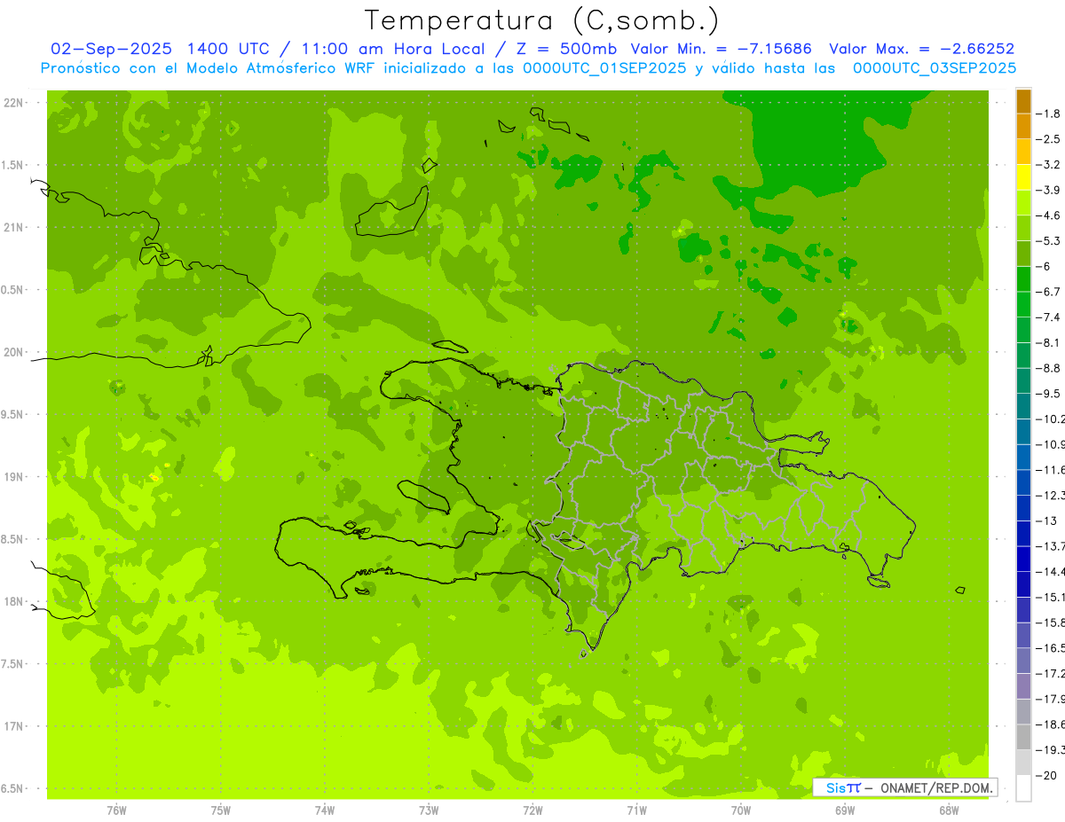Click the "18N" latitude label
This screenshot has width=1065, height=822.
pos(14,601)
